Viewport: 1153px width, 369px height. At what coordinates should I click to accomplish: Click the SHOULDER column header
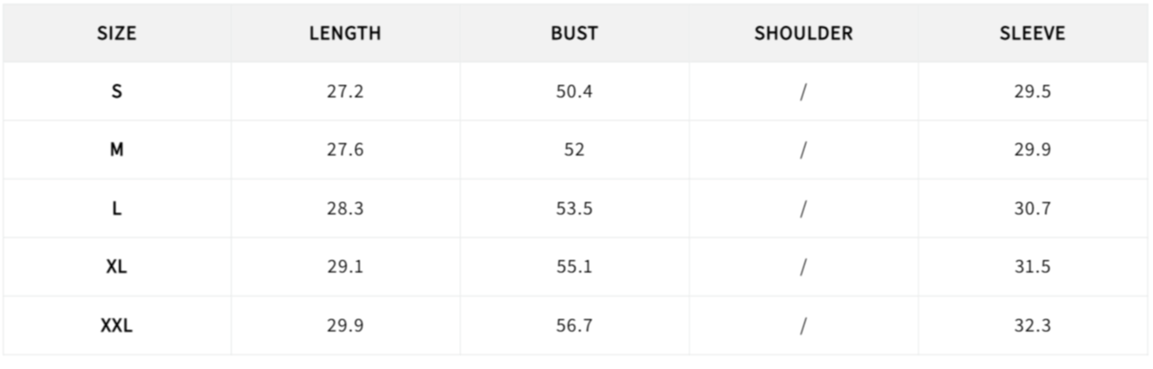pyautogui.click(x=803, y=34)
